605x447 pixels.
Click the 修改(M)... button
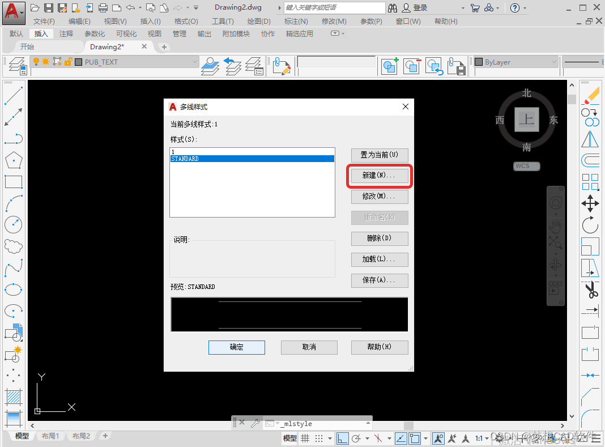380,196
